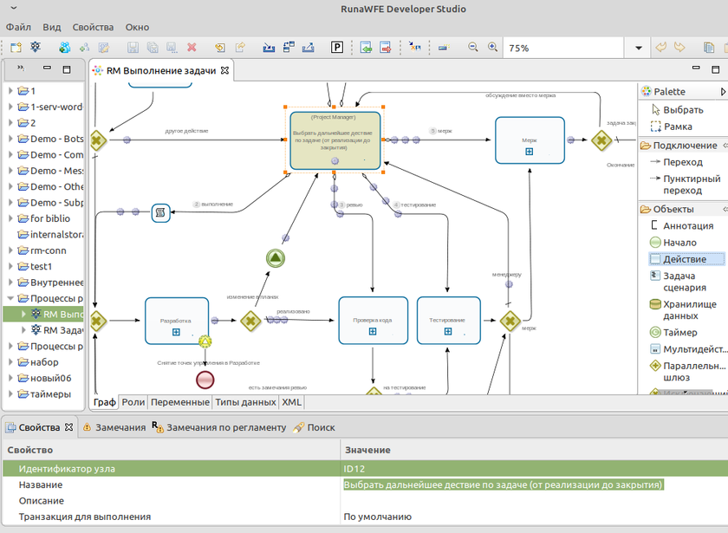Click the Название property value field
The image size is (728, 533).
click(503, 485)
